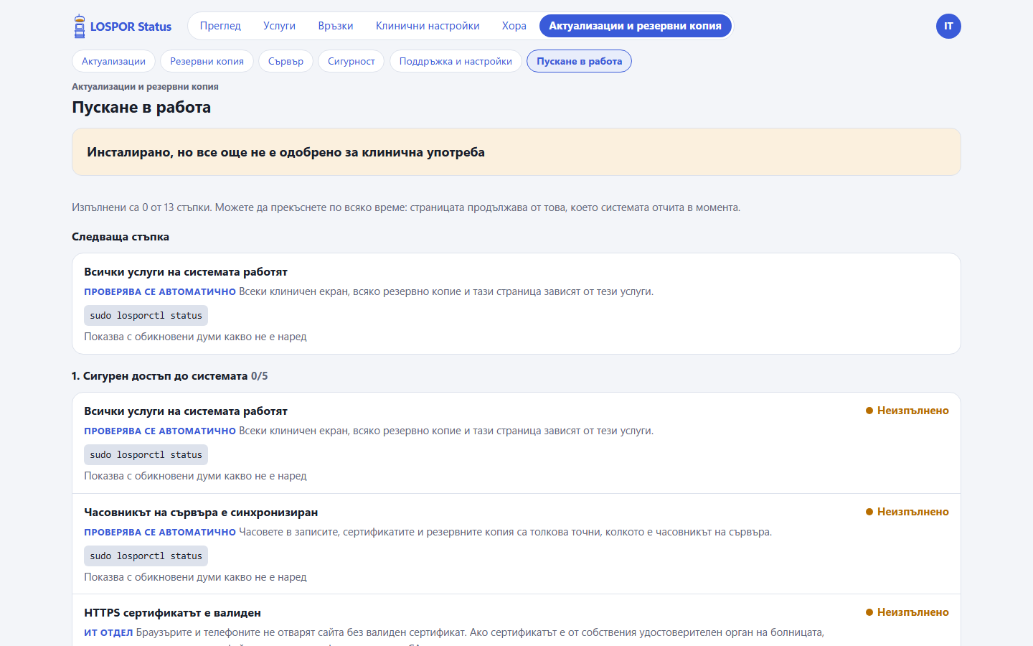Click Неизпълнено status on Всички услуги row
The width and height of the screenshot is (1033, 646).
pos(907,411)
